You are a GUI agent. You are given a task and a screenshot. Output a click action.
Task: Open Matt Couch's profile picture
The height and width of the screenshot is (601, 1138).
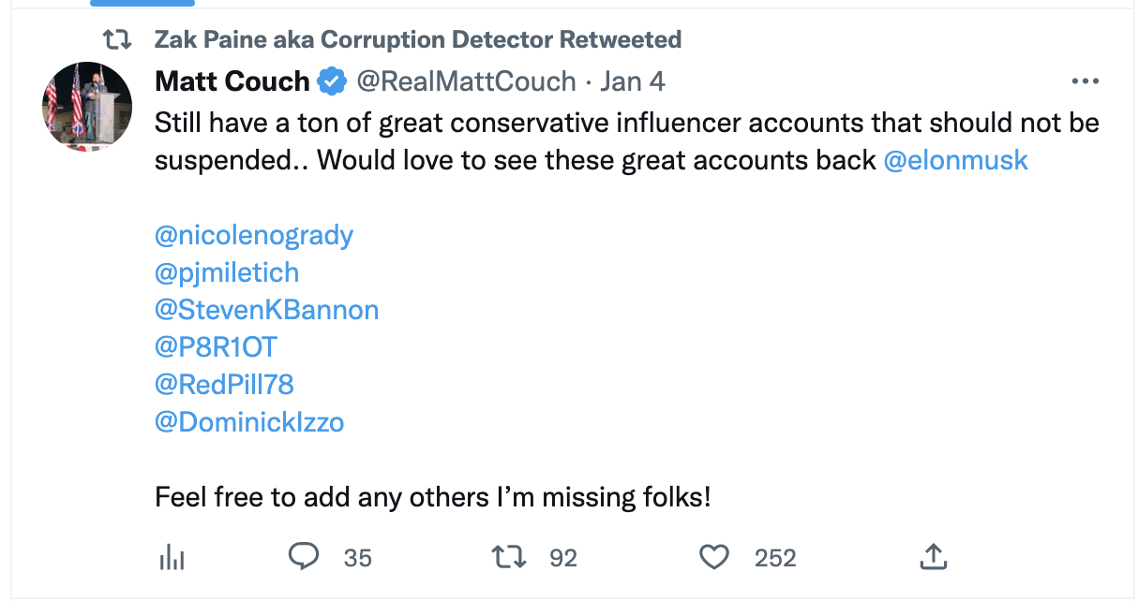click(x=86, y=106)
